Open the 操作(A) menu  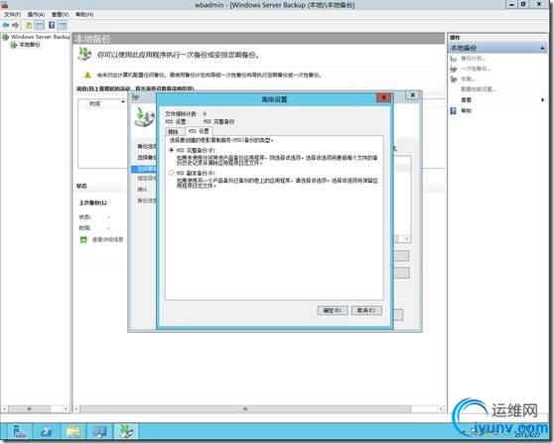pyautogui.click(x=36, y=14)
